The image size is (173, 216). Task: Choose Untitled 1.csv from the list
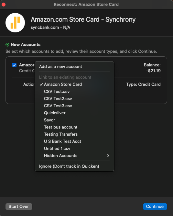[x=74, y=149]
